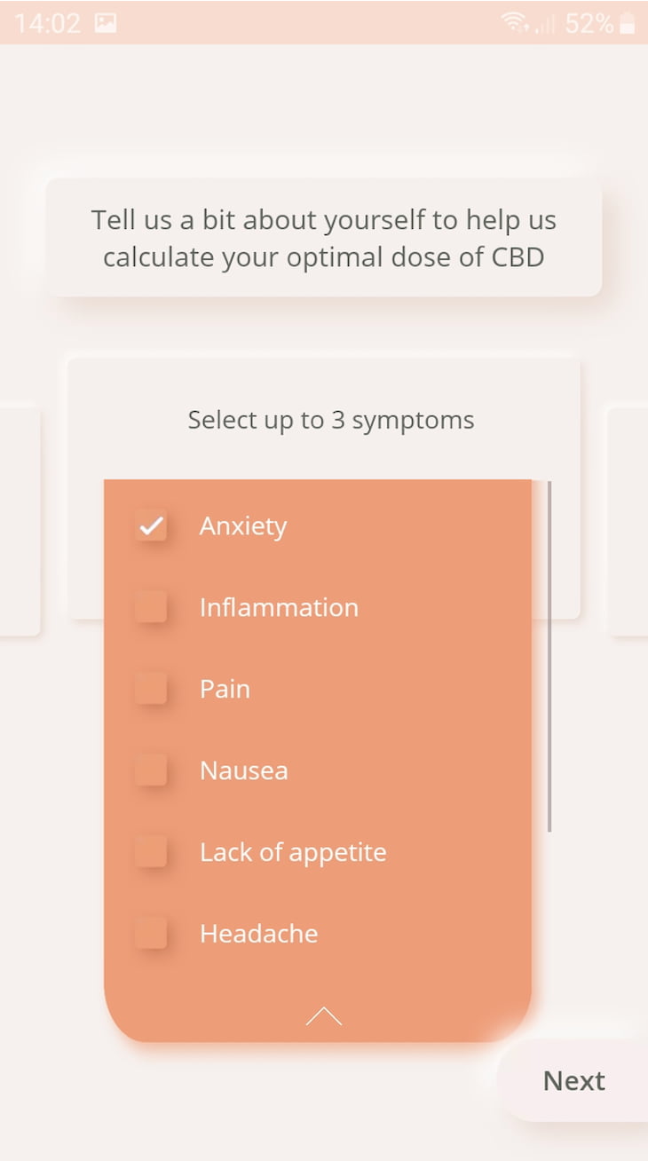Tap the following question card on right edge

point(628,522)
